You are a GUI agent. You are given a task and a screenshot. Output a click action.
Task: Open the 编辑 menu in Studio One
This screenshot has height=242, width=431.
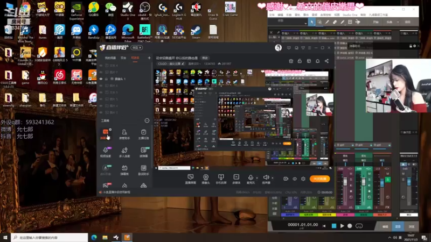pyautogui.click(x=280, y=15)
